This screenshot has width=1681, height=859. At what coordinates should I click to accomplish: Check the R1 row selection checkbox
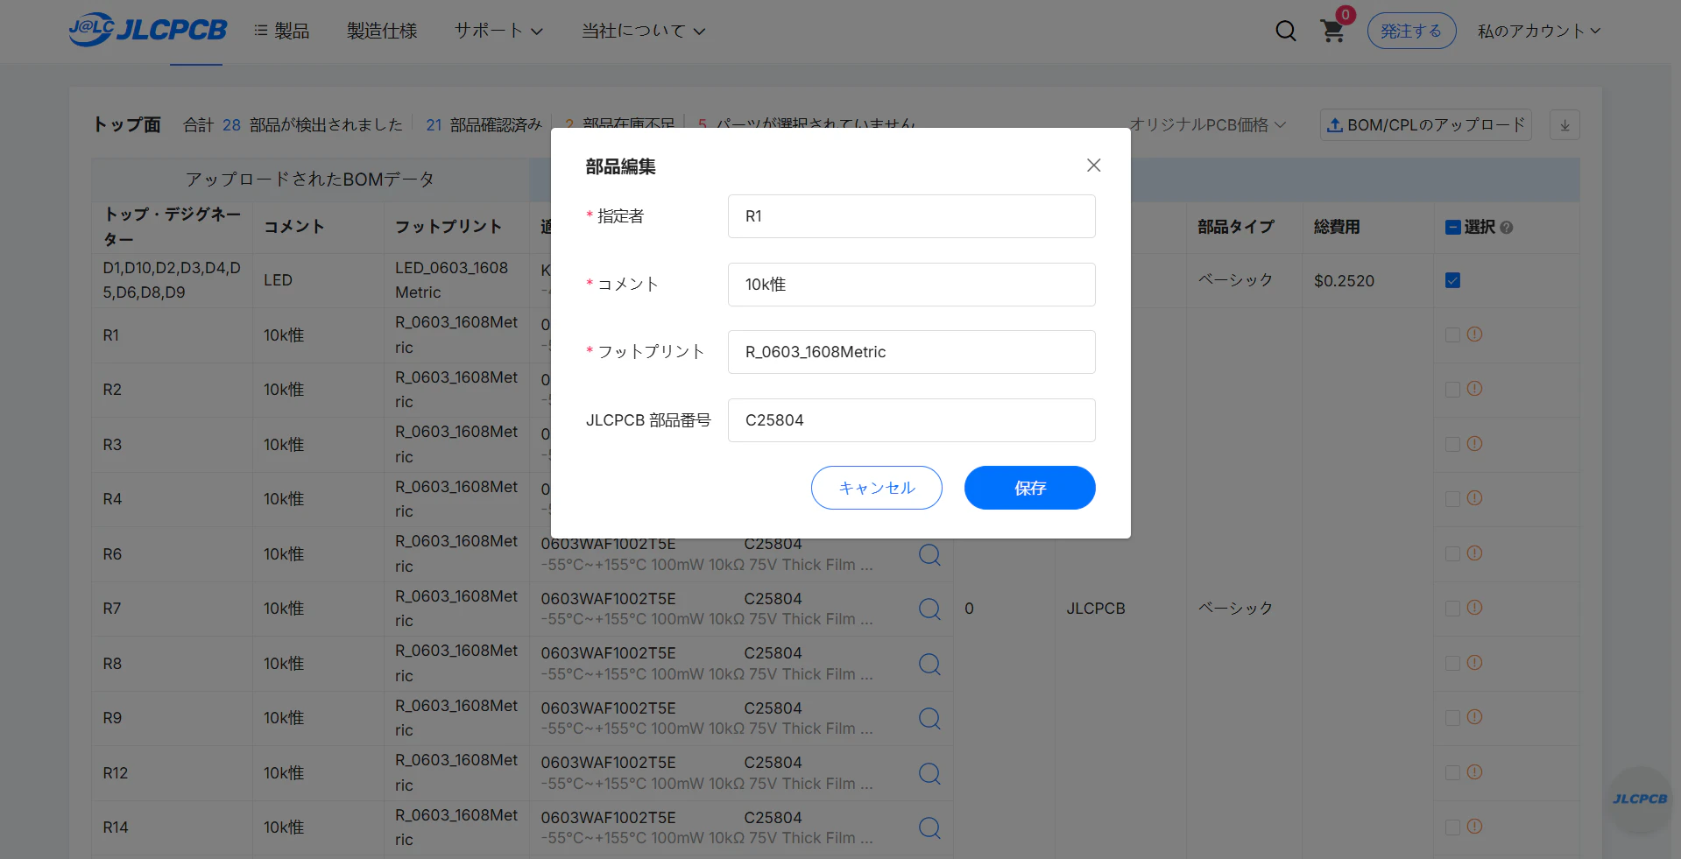pyautogui.click(x=1452, y=335)
